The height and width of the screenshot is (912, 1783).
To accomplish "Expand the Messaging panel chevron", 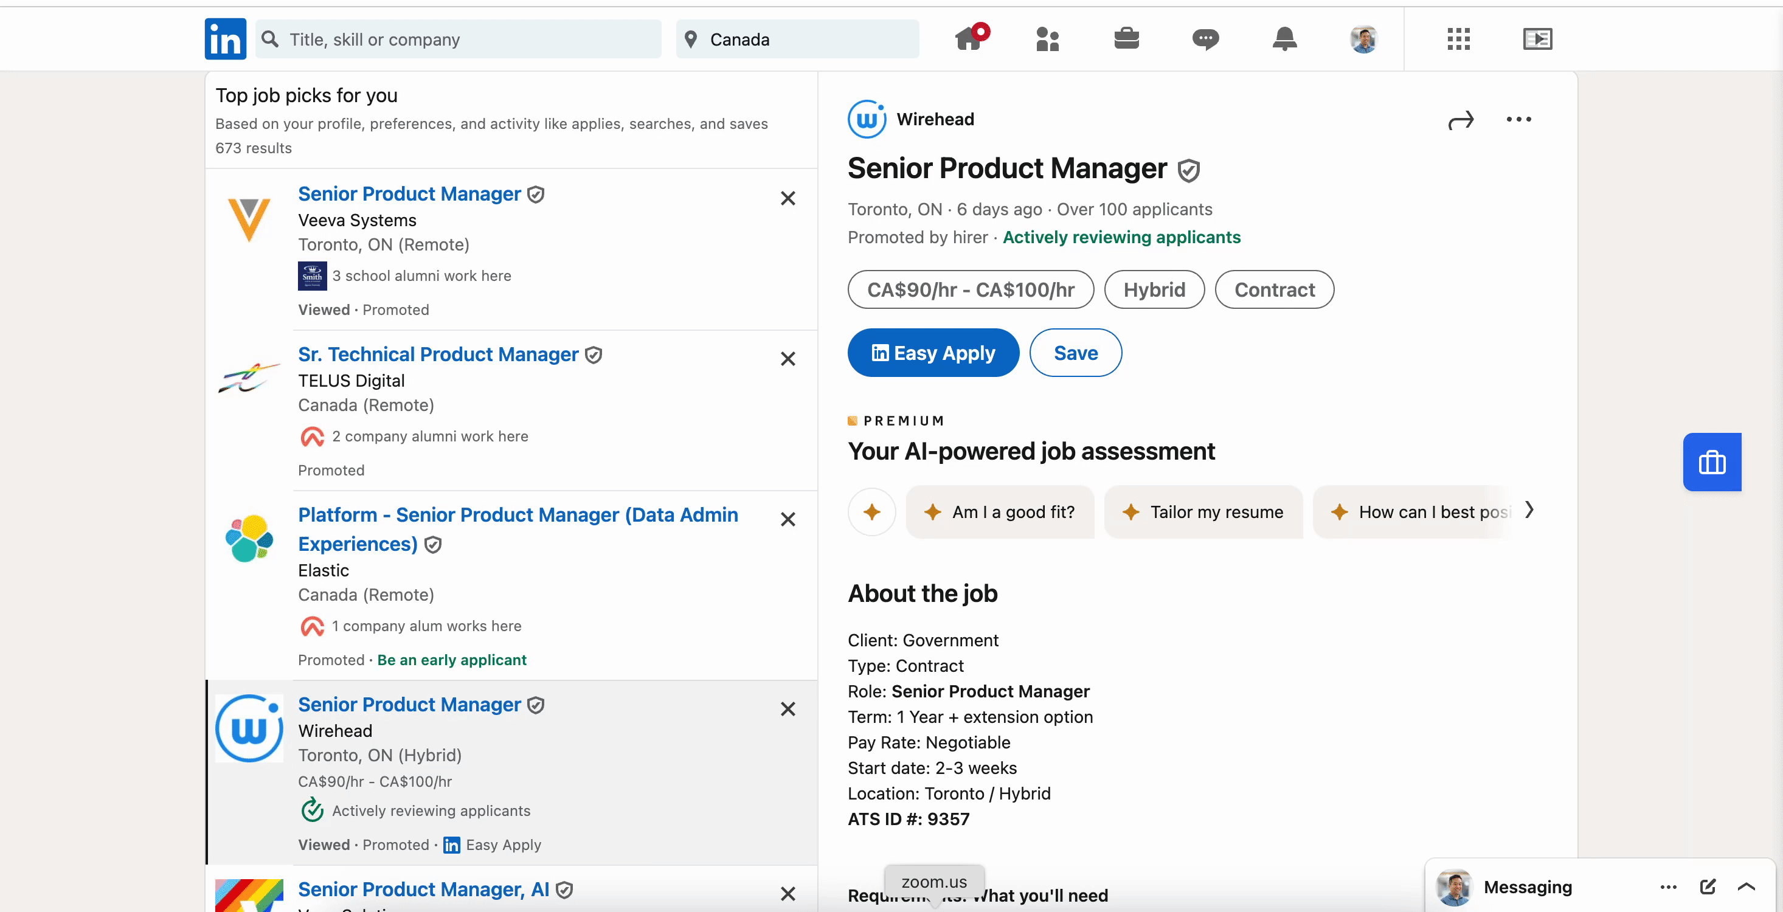I will 1747,887.
